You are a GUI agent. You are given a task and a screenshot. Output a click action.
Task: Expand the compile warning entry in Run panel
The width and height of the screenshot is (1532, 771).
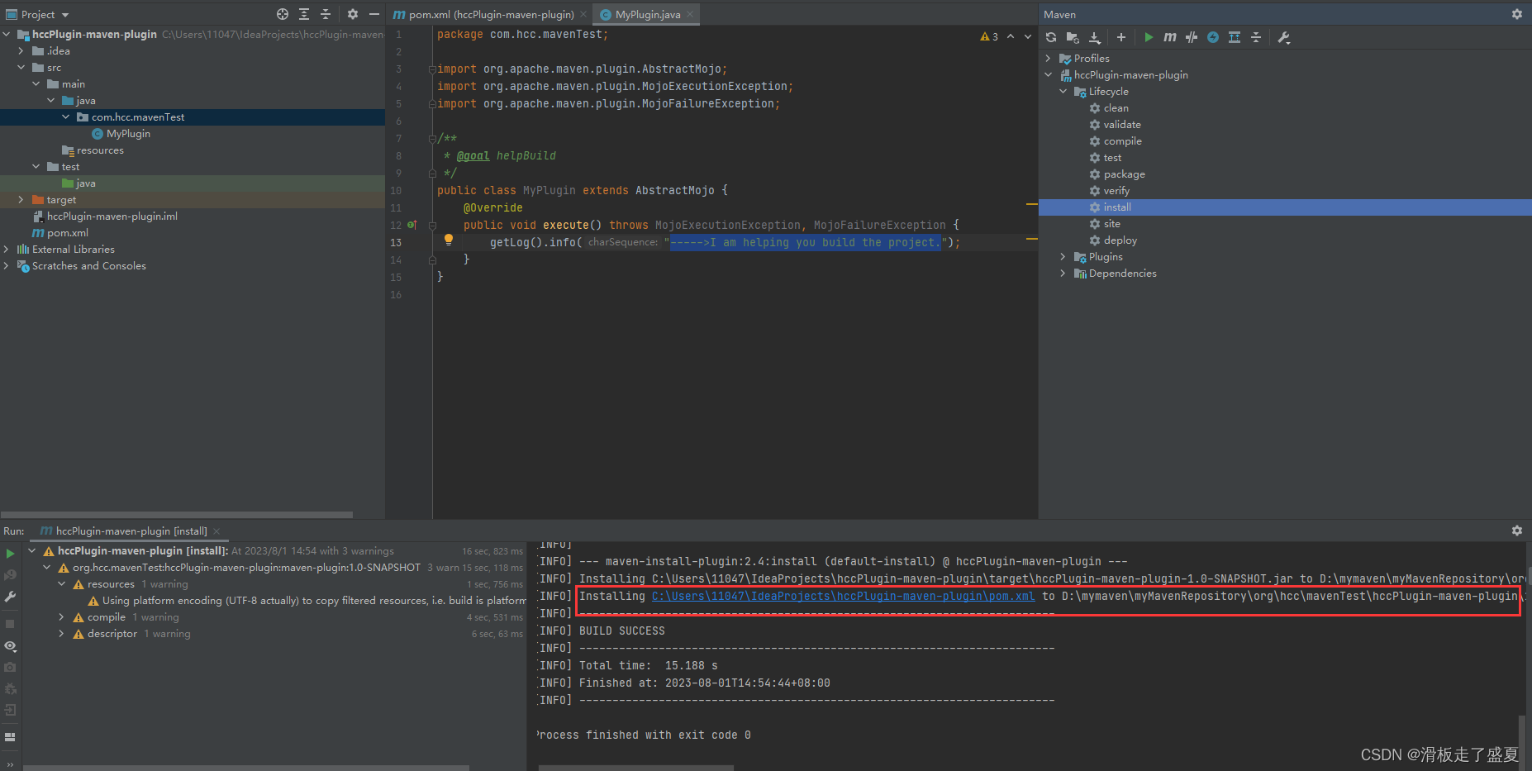pyautogui.click(x=61, y=616)
